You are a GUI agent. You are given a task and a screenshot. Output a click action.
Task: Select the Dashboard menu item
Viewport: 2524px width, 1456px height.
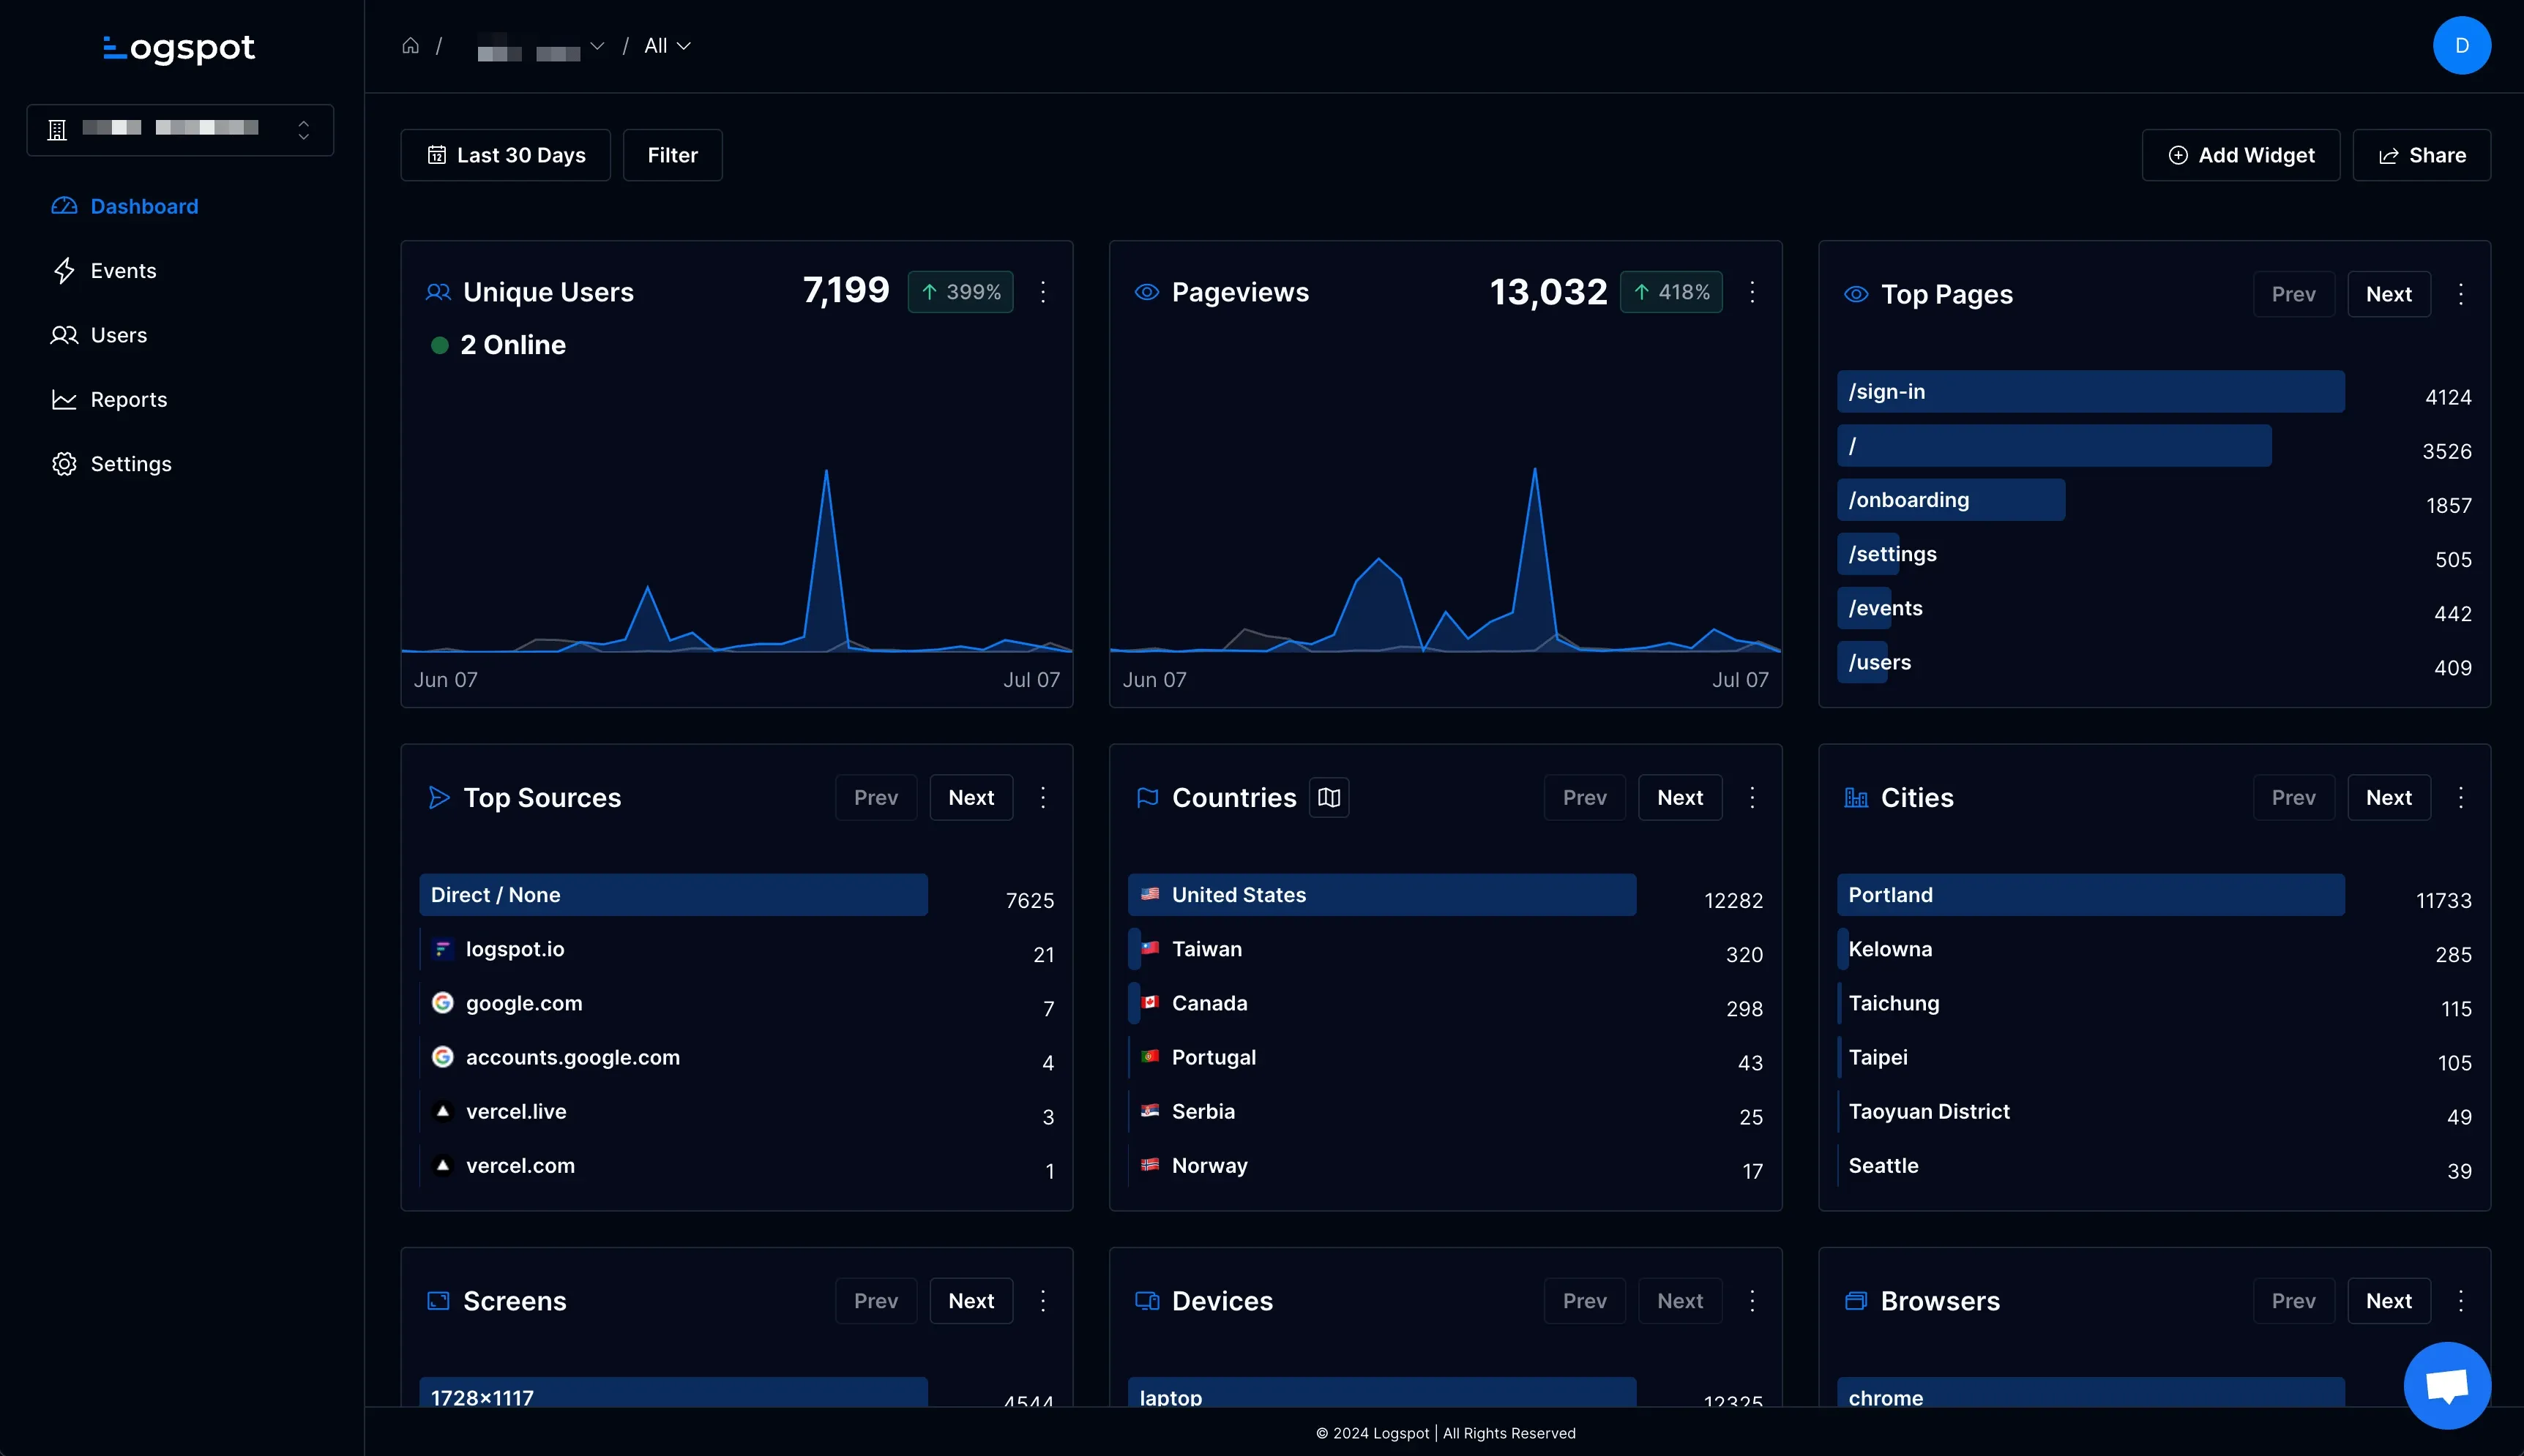[144, 205]
